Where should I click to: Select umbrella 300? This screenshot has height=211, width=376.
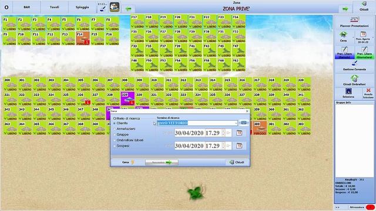(x=11, y=84)
